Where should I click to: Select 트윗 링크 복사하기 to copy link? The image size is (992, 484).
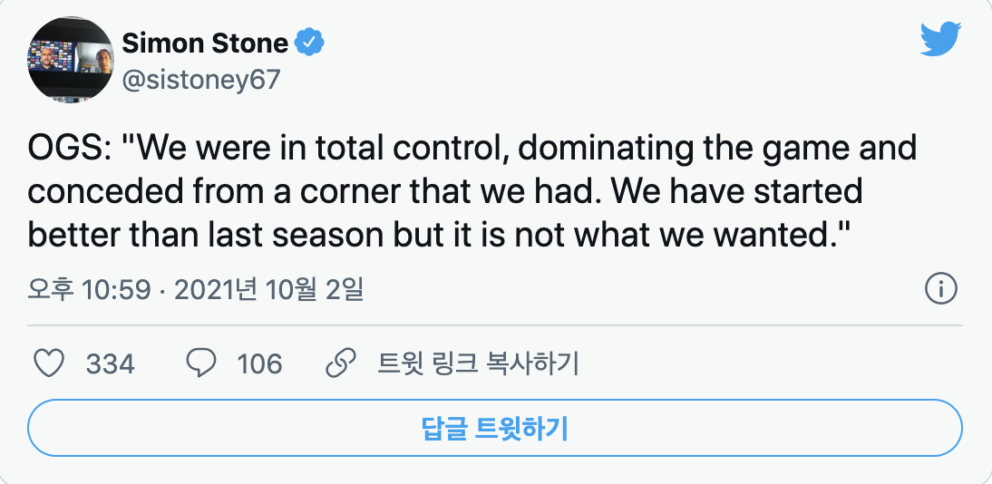pyautogui.click(x=478, y=363)
